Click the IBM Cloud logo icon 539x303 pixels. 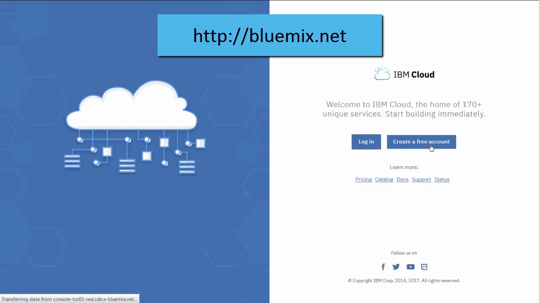click(382, 73)
